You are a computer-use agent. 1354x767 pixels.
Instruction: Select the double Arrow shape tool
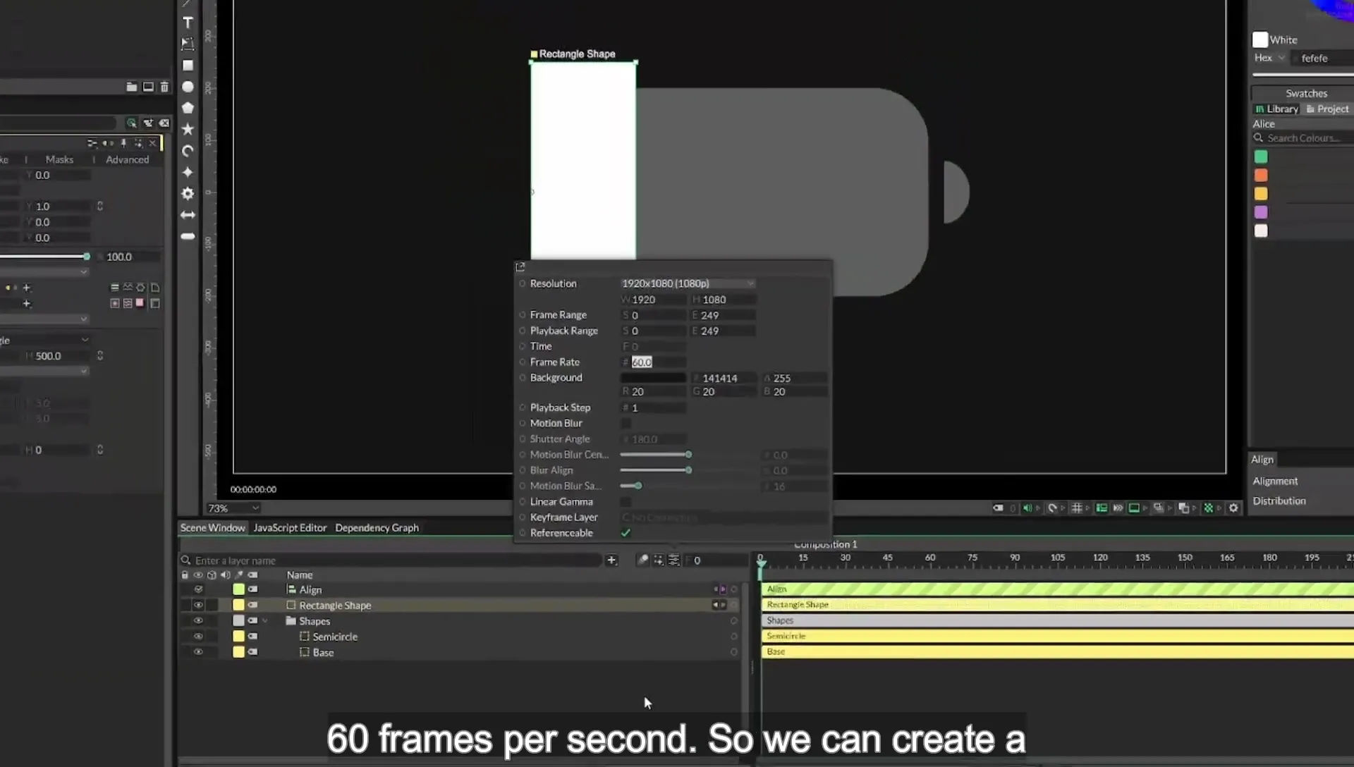[x=188, y=215]
